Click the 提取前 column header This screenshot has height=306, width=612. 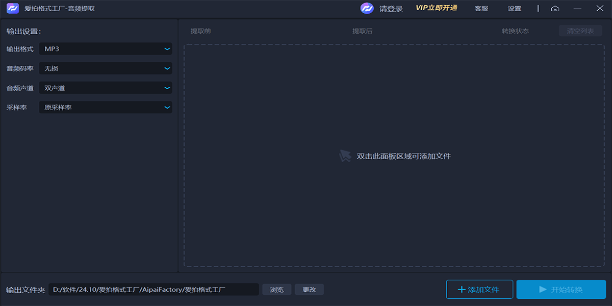[x=200, y=31]
